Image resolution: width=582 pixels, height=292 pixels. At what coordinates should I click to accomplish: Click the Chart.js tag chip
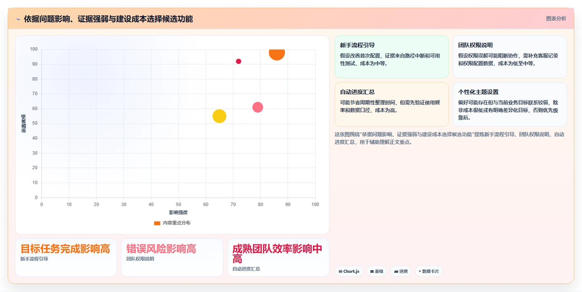coord(349,271)
